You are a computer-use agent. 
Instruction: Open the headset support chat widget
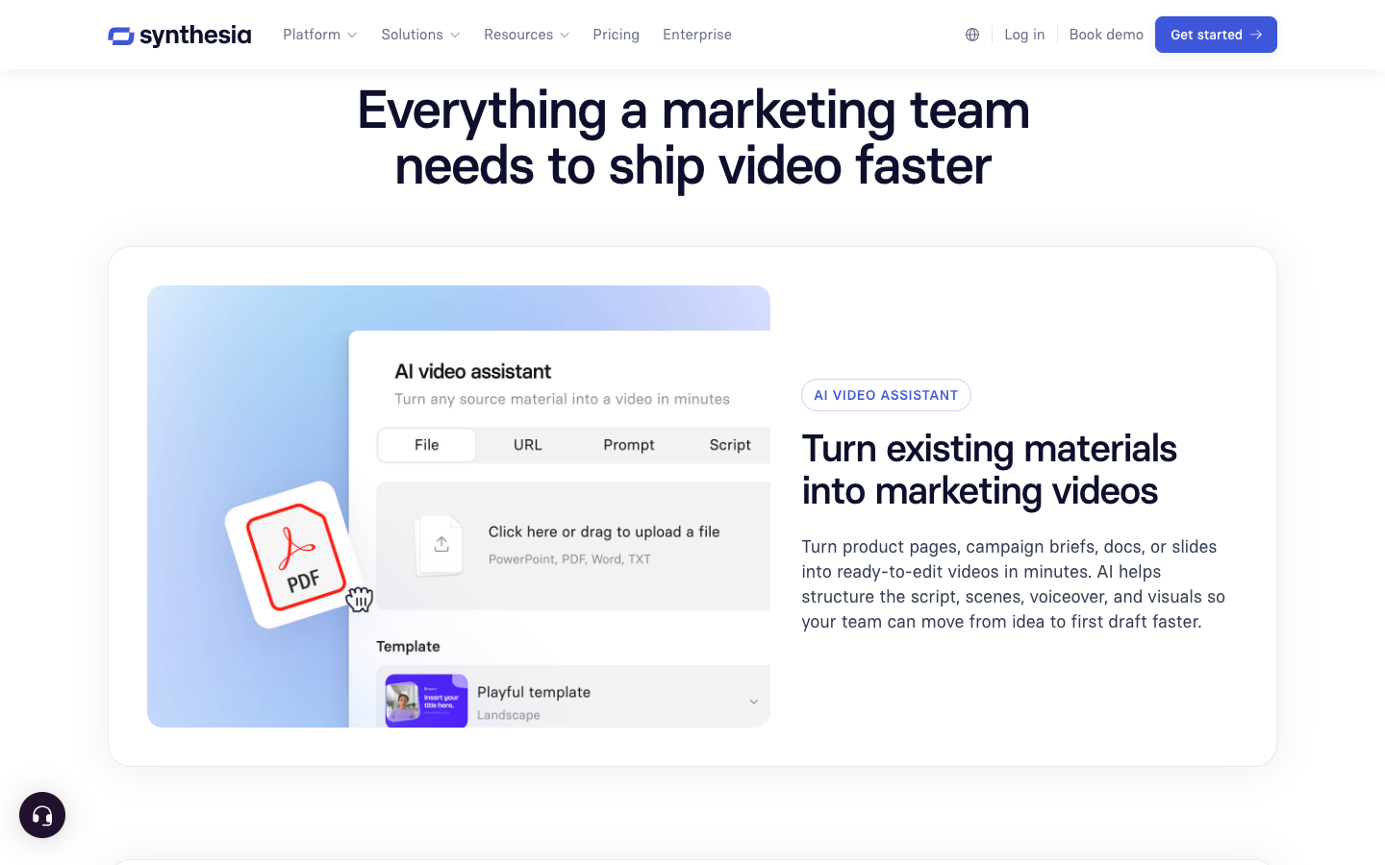point(42,815)
